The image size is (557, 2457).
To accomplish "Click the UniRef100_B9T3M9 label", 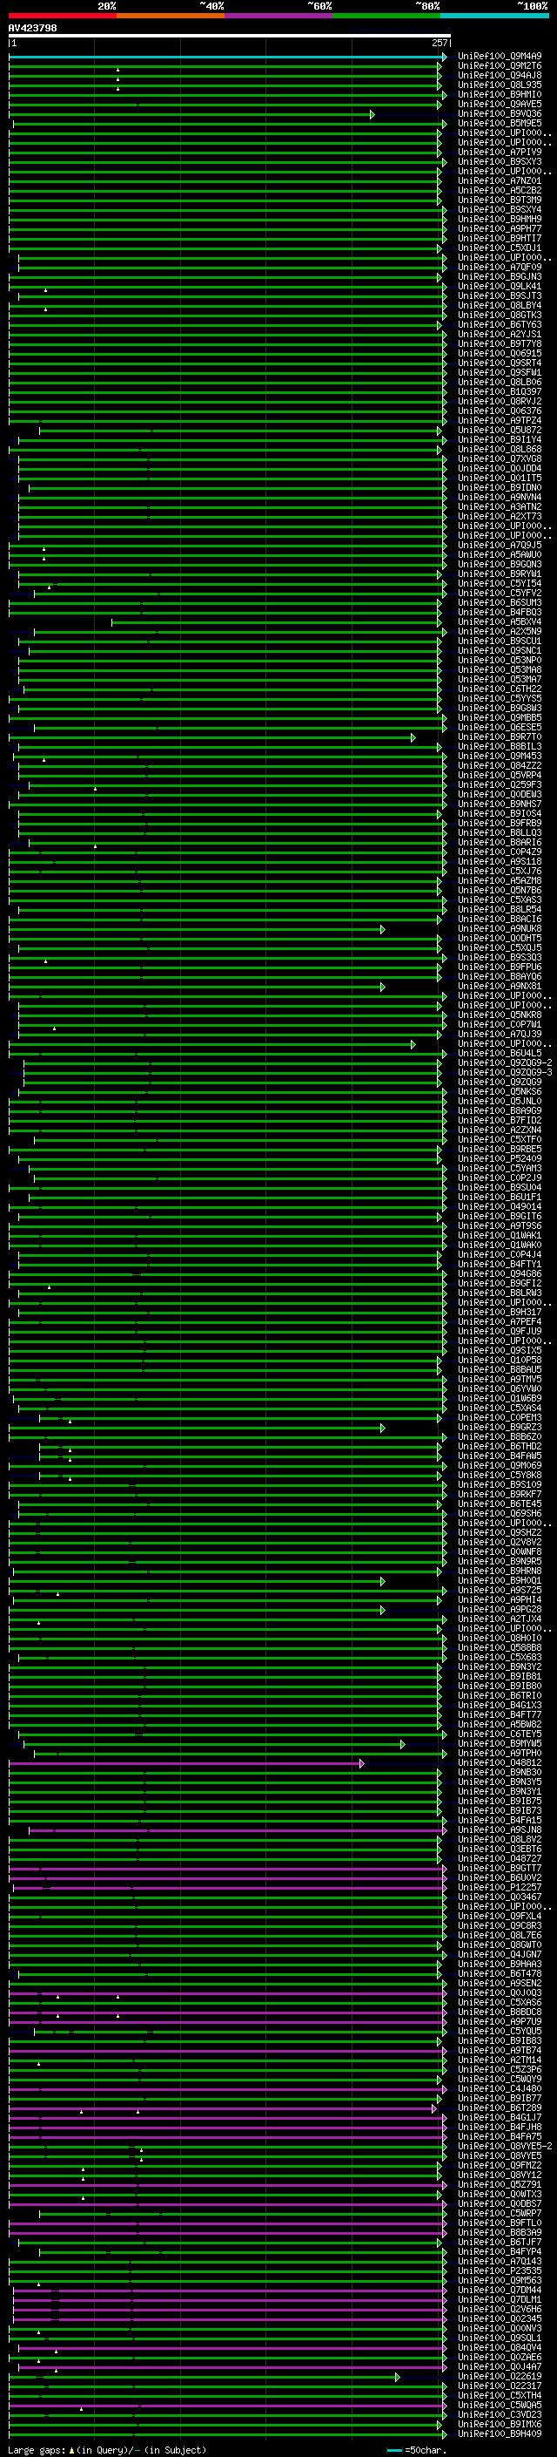I will (500, 200).
